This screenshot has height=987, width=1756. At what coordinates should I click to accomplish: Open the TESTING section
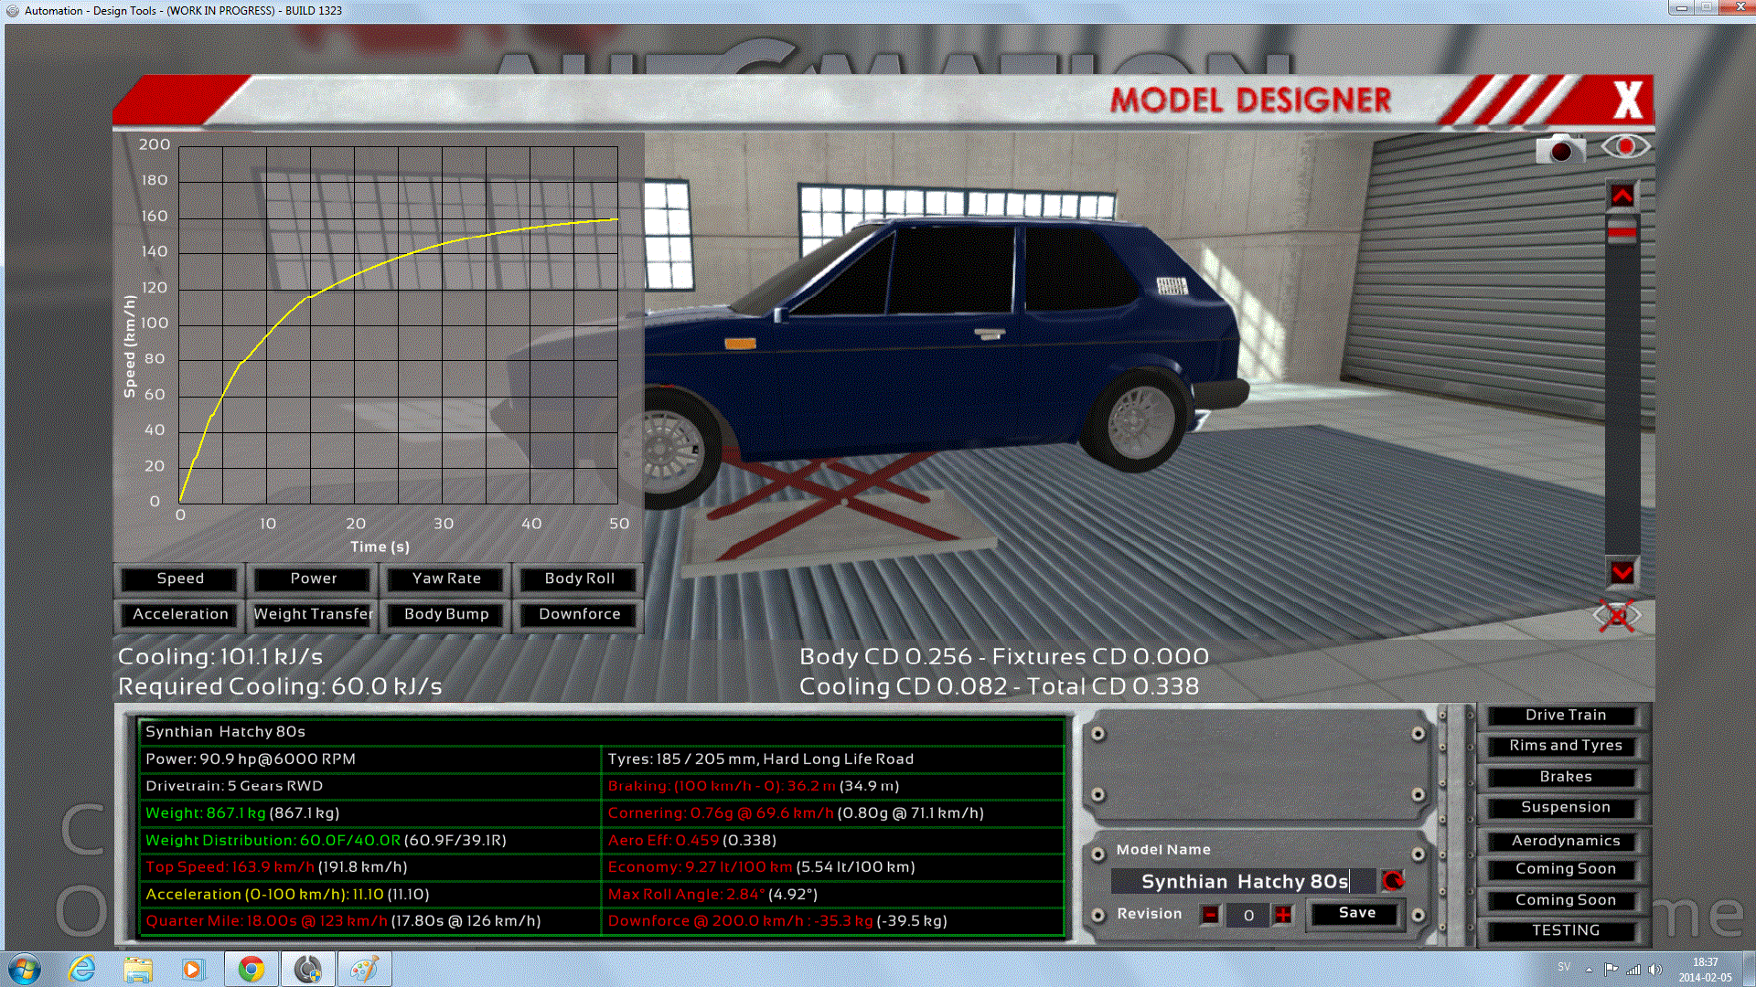[1565, 930]
